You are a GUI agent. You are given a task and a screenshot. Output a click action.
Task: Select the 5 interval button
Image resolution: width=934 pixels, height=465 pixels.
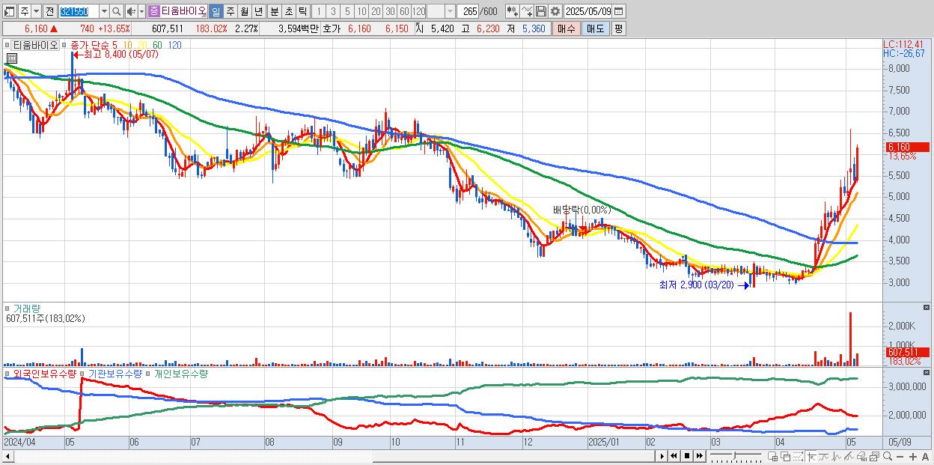coord(347,11)
